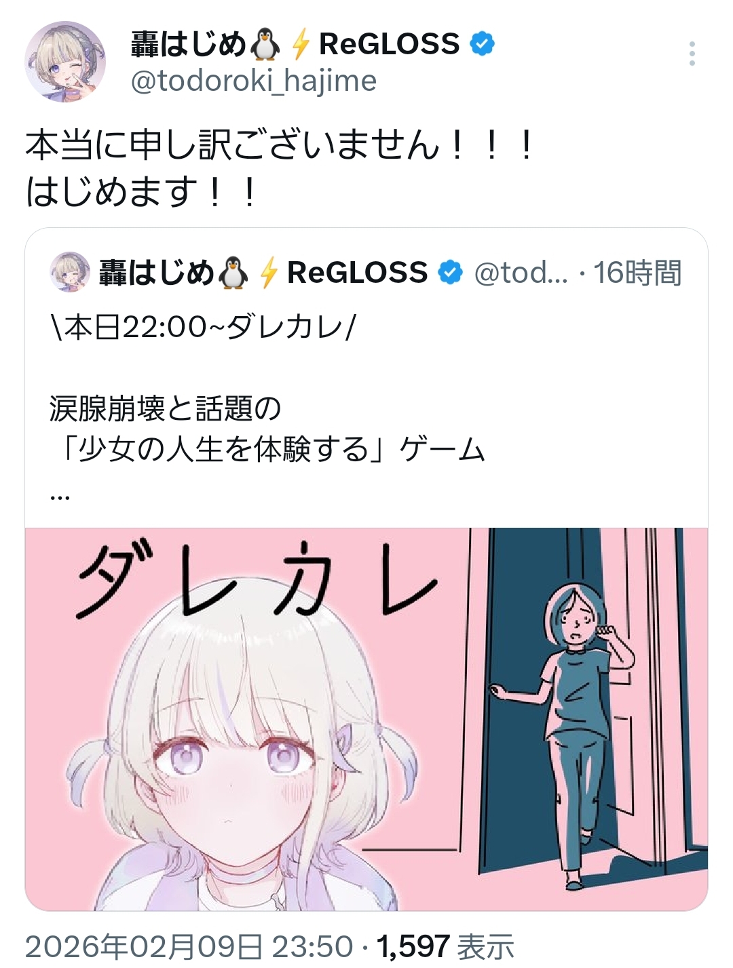This screenshot has width=733, height=968.
Task: Expand the truncated quoted tweet ellipsis
Action: click(x=60, y=497)
